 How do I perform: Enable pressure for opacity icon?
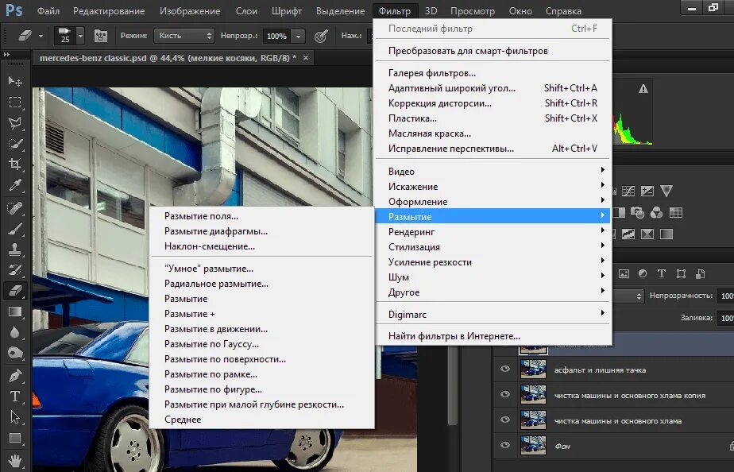(x=321, y=36)
